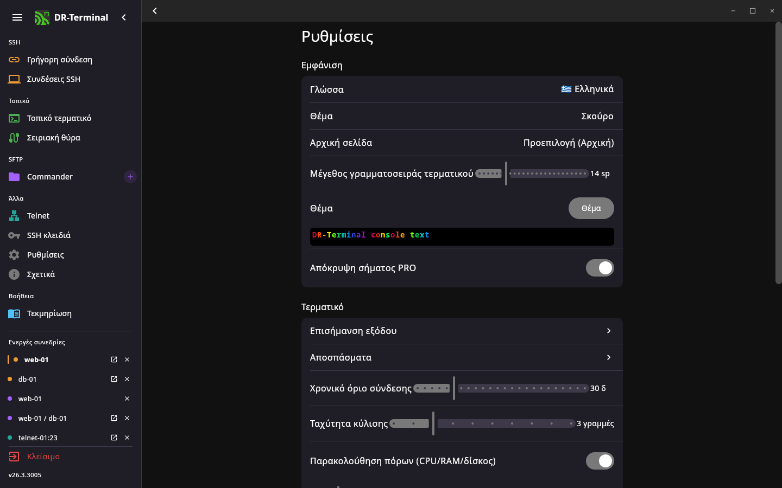Pop out the telnet-01:23 session
The height and width of the screenshot is (488, 782).
coord(114,438)
